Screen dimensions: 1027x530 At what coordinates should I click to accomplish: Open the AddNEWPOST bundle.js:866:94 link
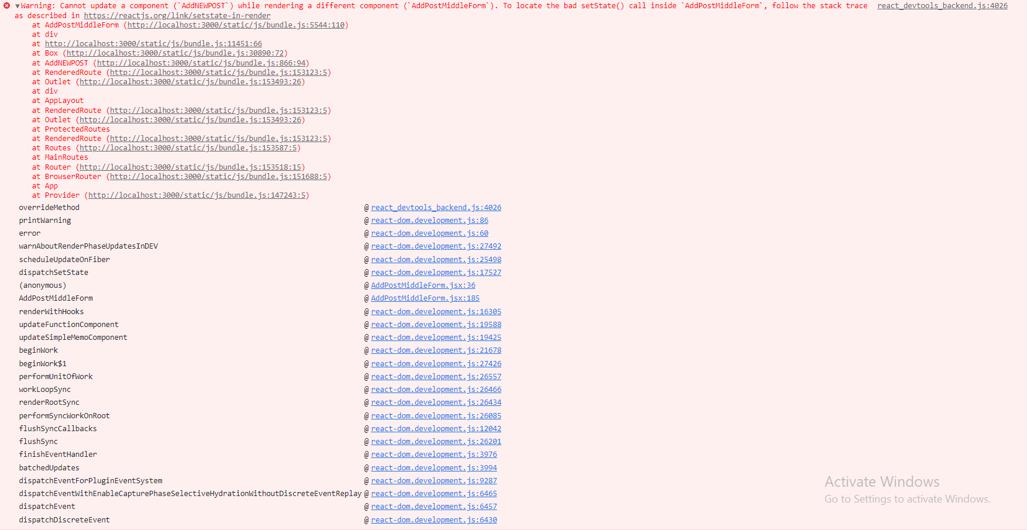coord(201,63)
